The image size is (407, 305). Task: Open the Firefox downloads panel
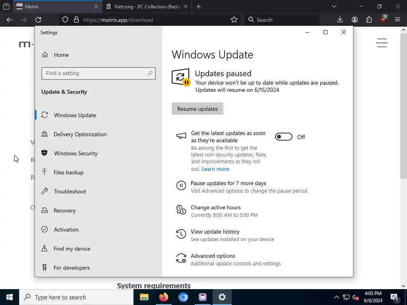pyautogui.click(x=340, y=19)
